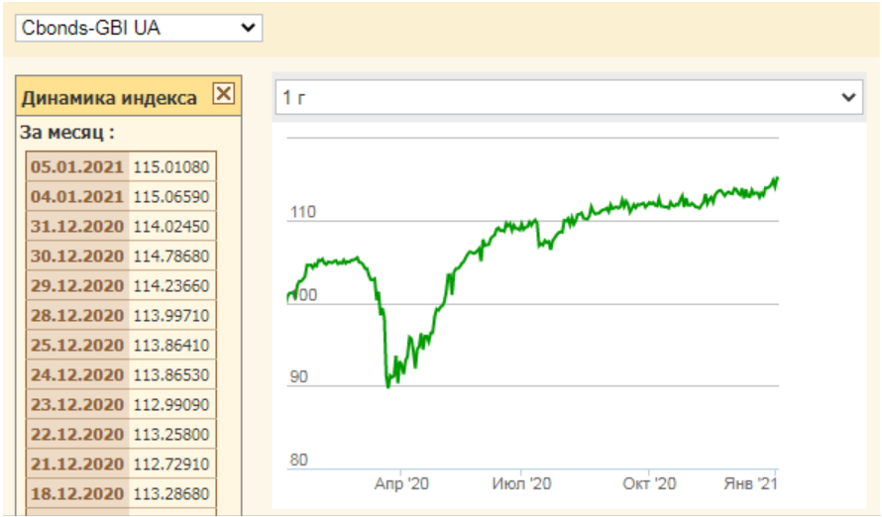Select value 115.01080
Screen dimensions: 882x517
click(171, 167)
